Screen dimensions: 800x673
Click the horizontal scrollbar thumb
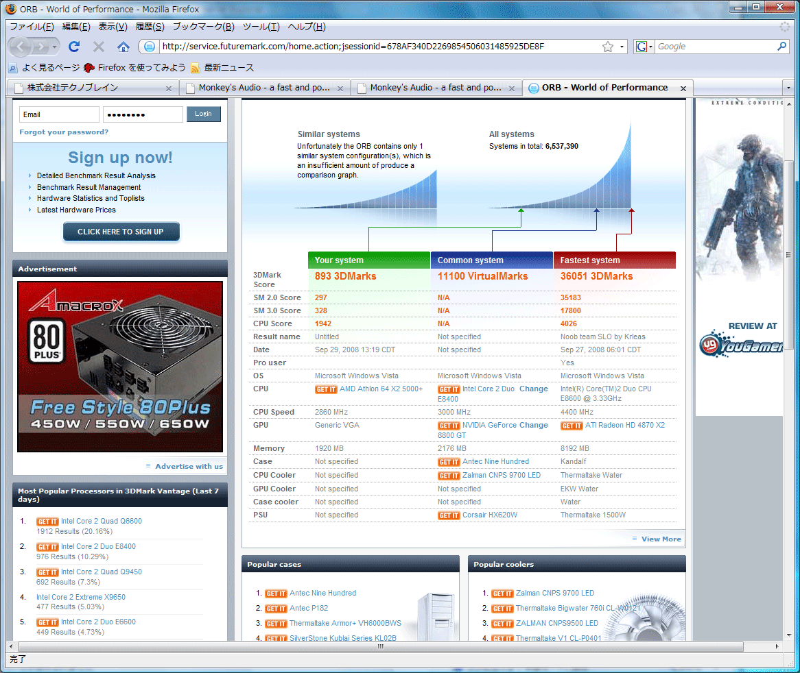[380, 646]
